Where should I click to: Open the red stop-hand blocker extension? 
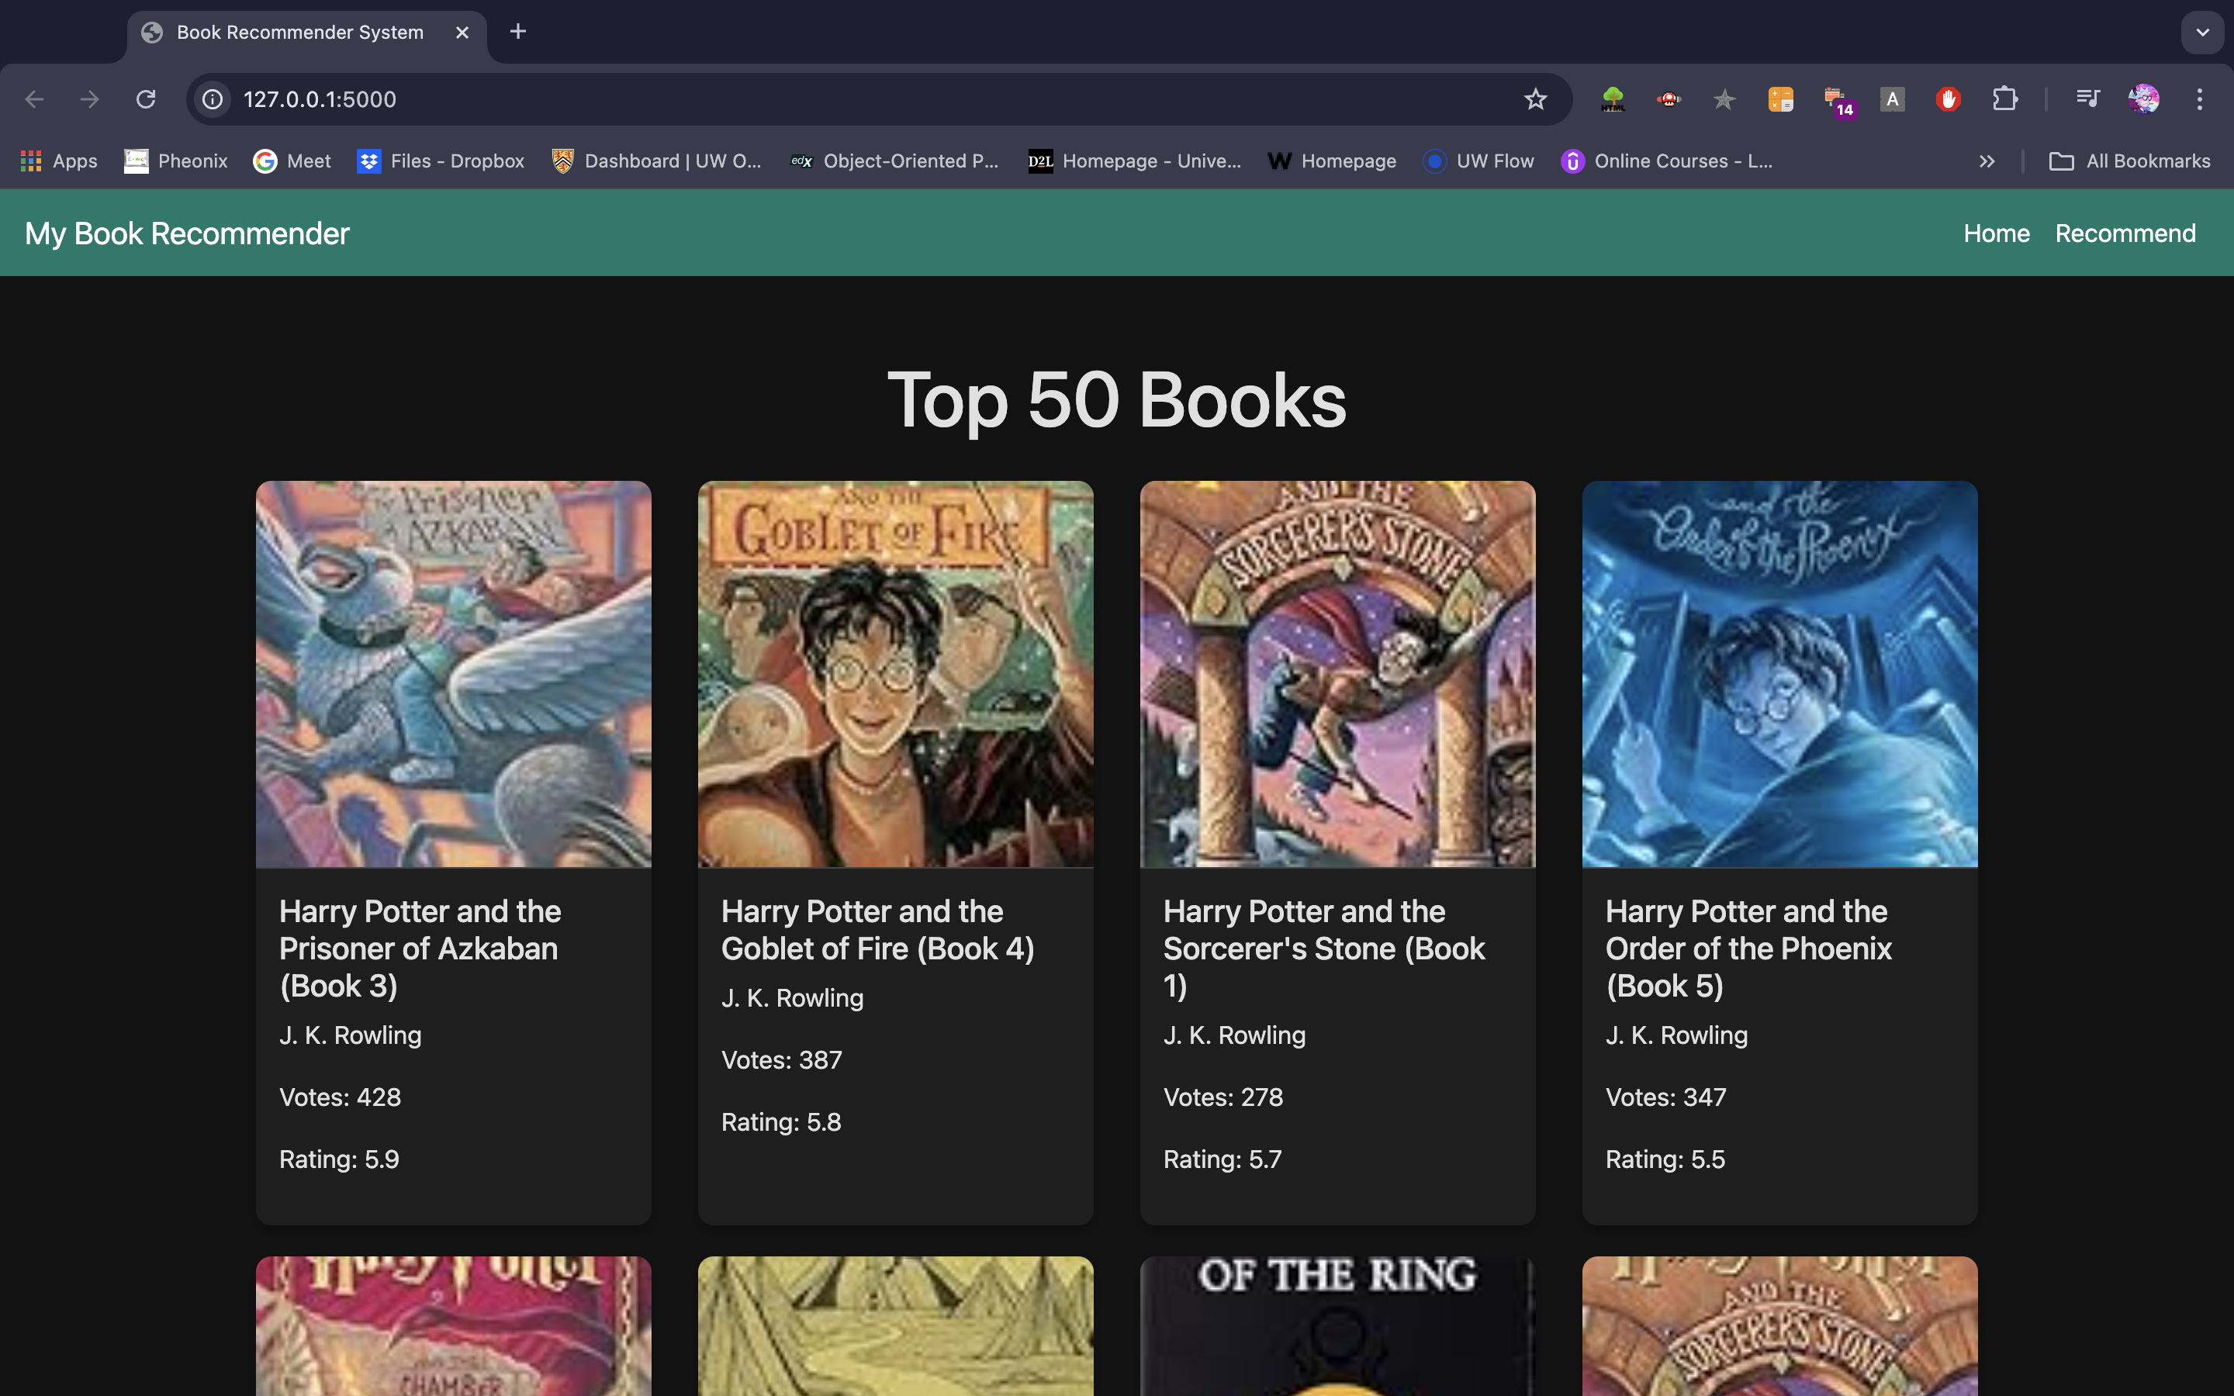click(x=1948, y=98)
